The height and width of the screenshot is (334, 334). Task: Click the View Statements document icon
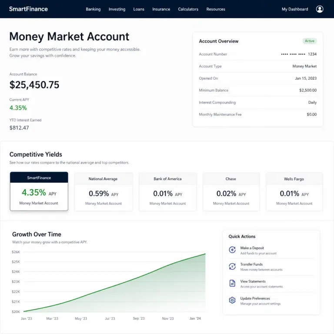click(232, 283)
